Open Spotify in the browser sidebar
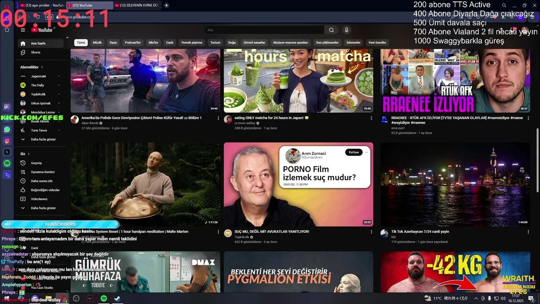The image size is (540, 304). (x=7, y=163)
